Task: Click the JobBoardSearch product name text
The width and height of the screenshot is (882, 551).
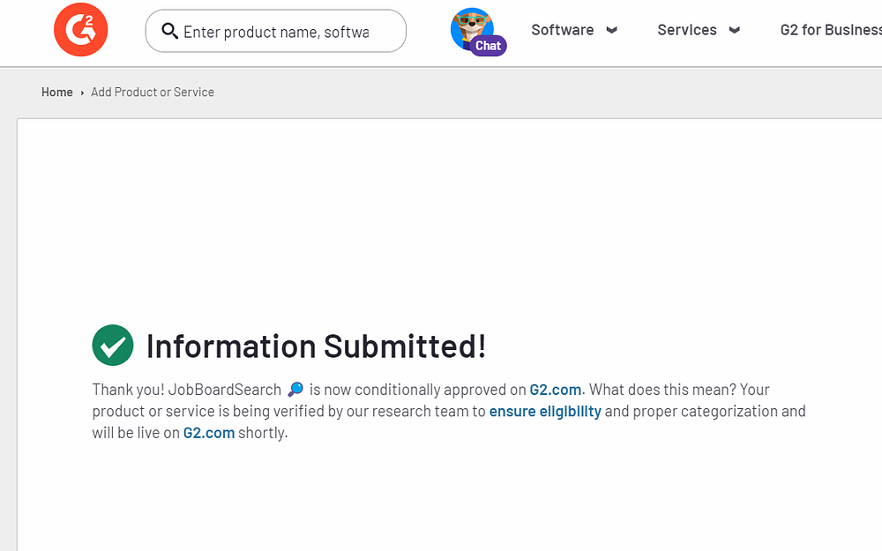Action: [225, 390]
